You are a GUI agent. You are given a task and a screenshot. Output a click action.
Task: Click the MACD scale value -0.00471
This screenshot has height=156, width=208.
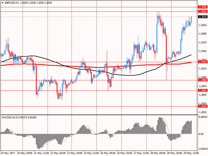point(203,149)
